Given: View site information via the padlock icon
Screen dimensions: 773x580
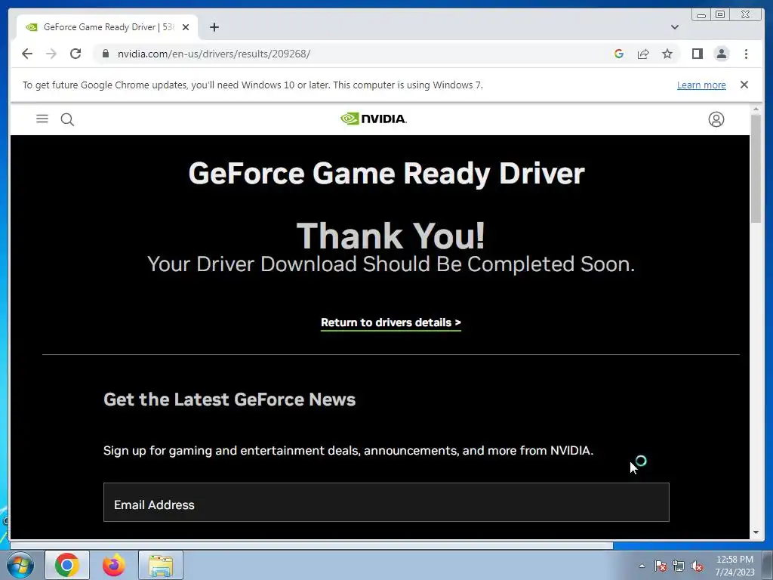Looking at the screenshot, I should [x=106, y=54].
